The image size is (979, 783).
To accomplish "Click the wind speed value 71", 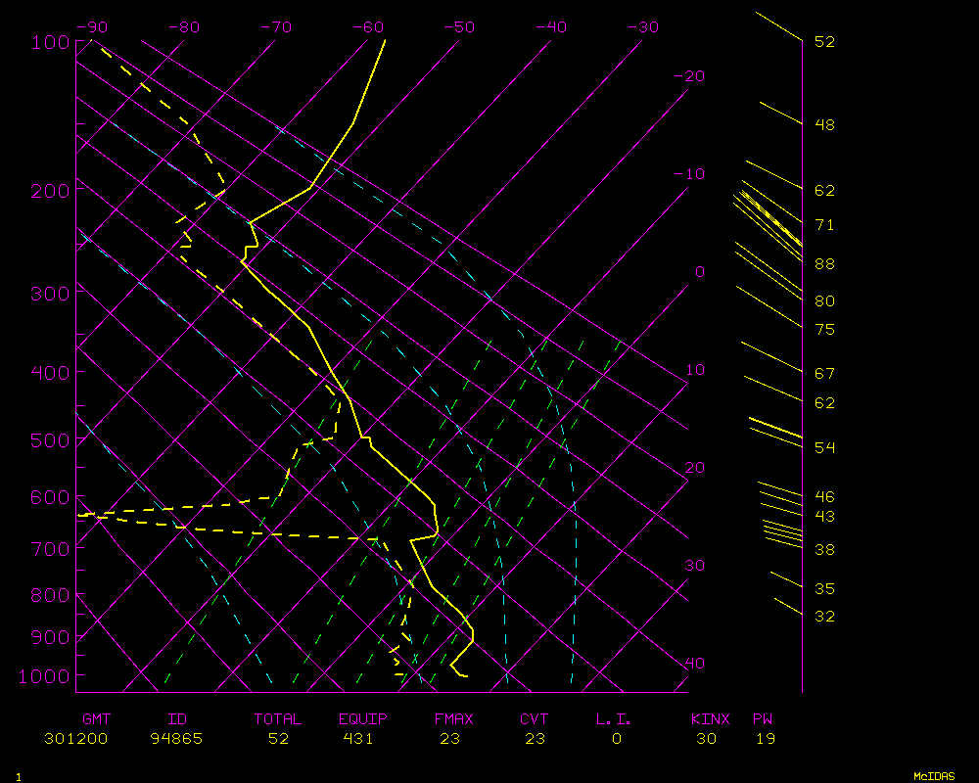I will click(824, 225).
